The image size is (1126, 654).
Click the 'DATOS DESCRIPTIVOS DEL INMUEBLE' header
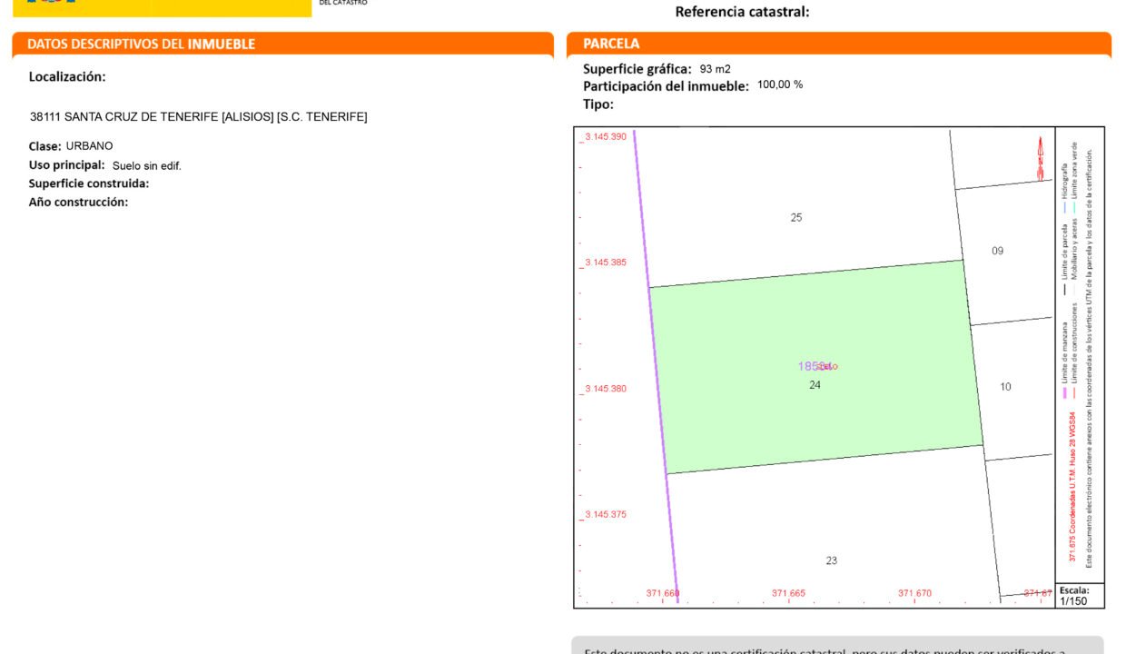141,44
